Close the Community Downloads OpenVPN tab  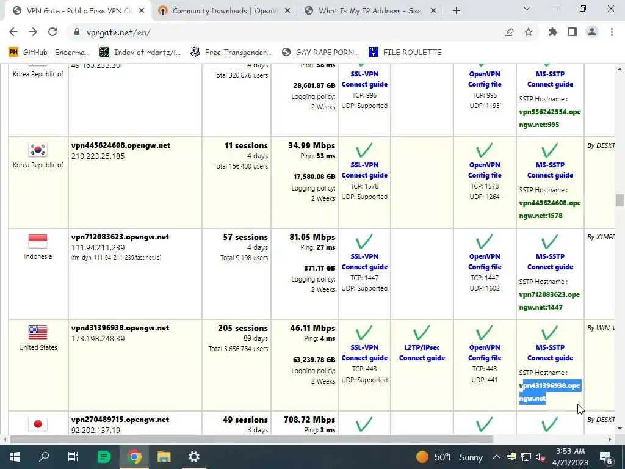[x=287, y=11]
